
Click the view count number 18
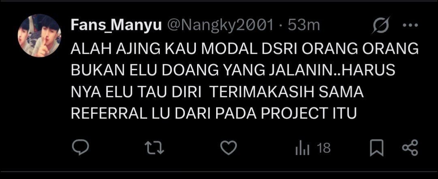(324, 148)
